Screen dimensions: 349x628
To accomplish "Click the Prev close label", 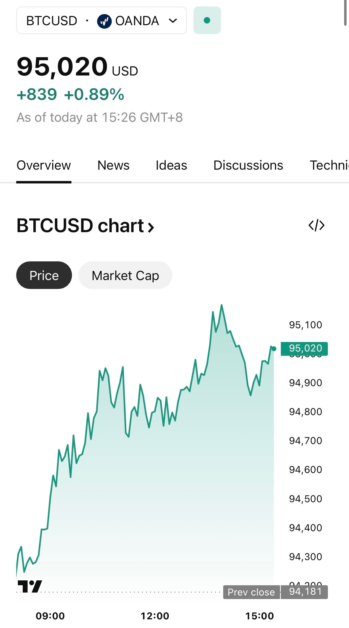I will pos(251,592).
